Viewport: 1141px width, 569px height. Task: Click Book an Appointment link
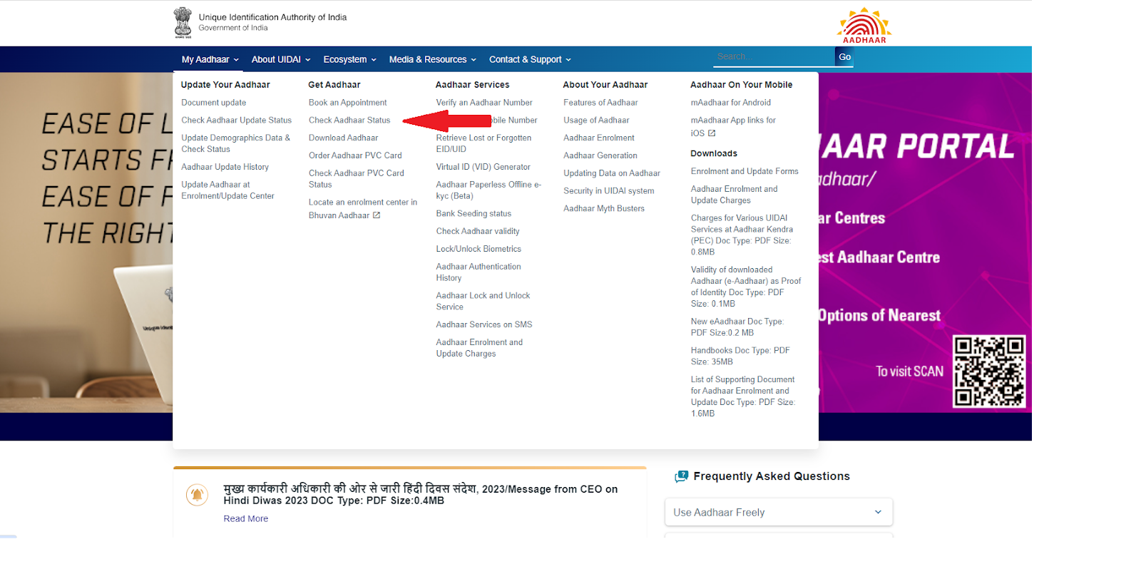pyautogui.click(x=347, y=103)
